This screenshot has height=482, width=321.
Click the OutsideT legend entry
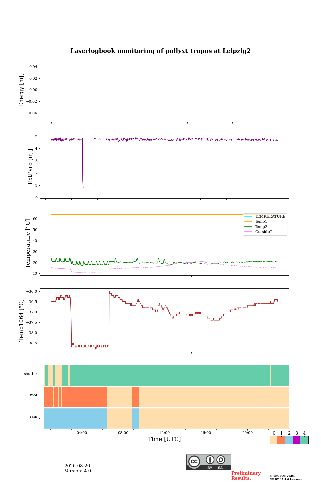coord(258,232)
